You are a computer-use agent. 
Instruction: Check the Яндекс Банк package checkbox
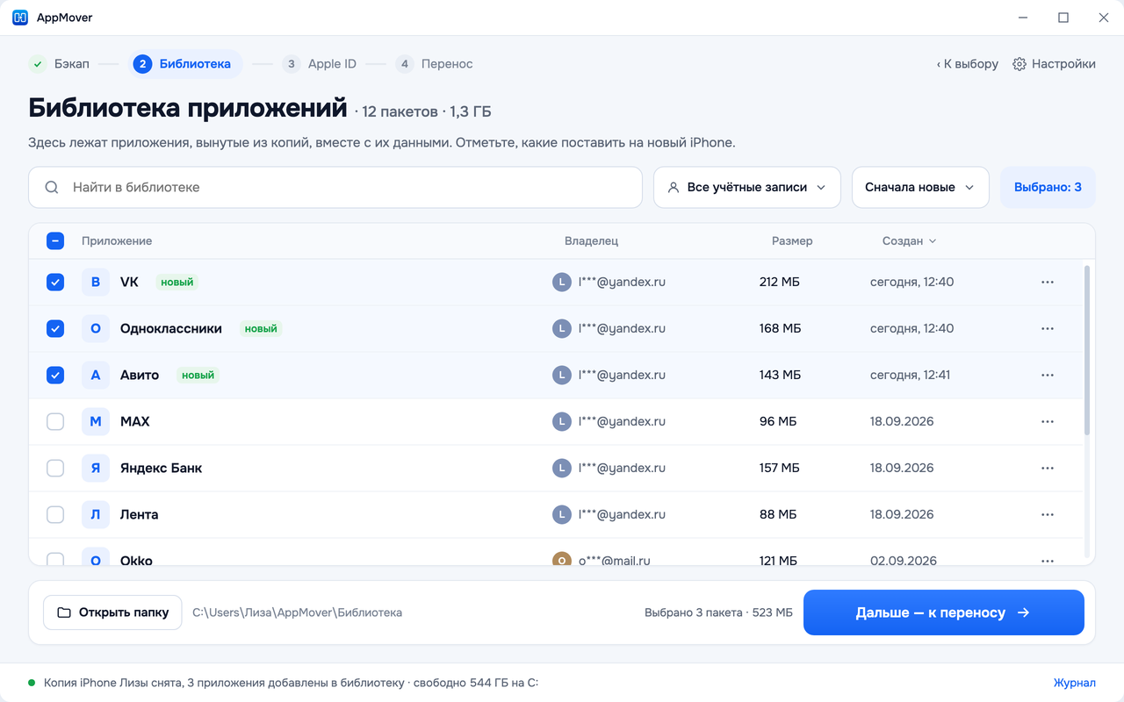[55, 469]
